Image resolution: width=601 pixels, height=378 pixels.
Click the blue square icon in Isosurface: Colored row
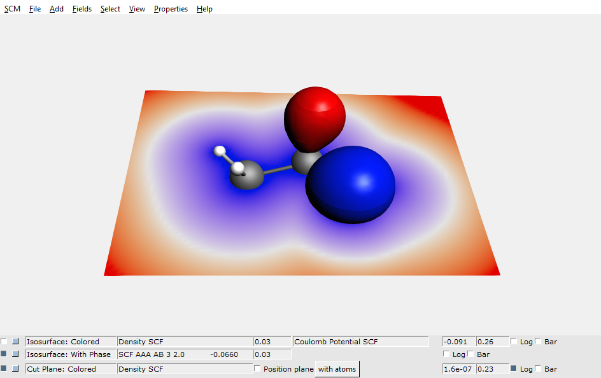15,341
